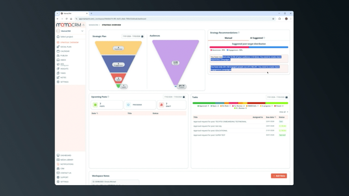Click View all in Tasks panel
This screenshot has height=196, width=349.
pos(283,112)
